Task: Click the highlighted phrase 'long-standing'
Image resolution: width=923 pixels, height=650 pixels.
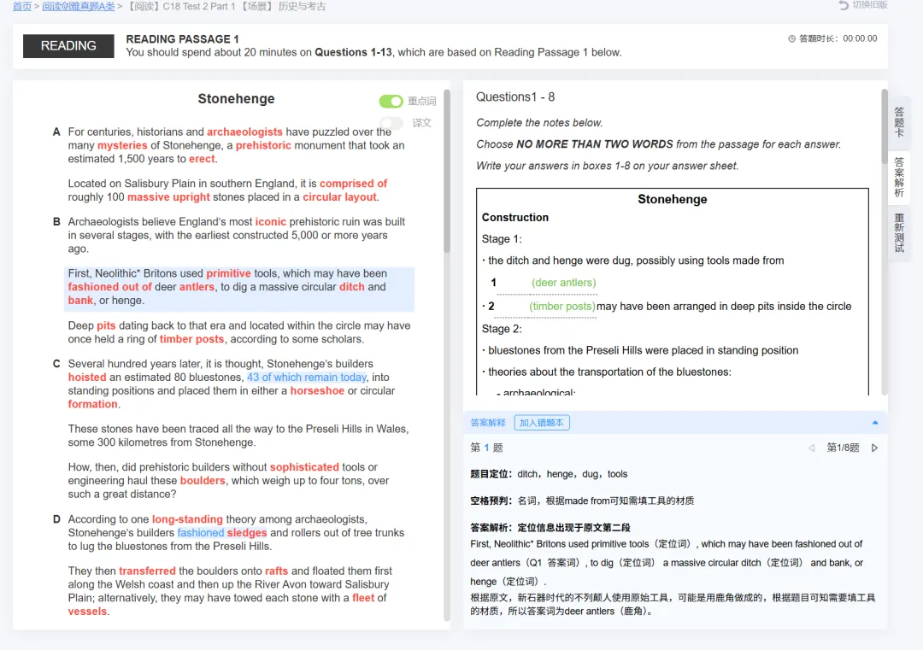Action: pos(187,519)
